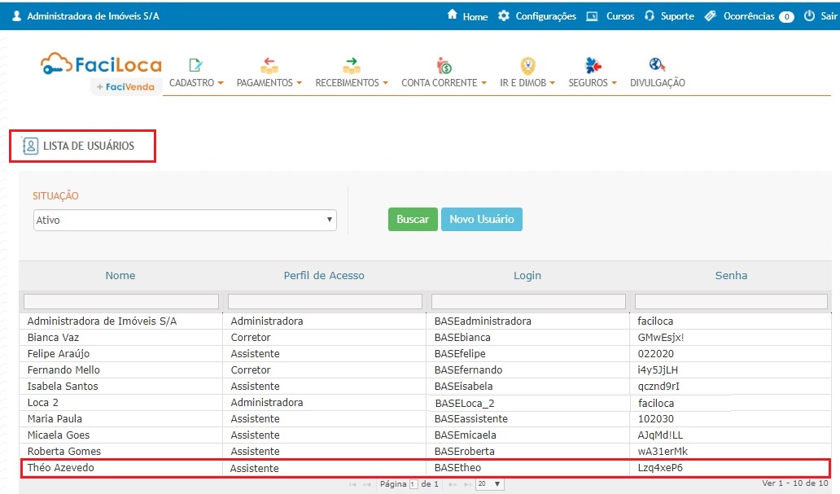Screen dimensions: 840x494
Task: Click the Home house icon
Action: pos(453,15)
